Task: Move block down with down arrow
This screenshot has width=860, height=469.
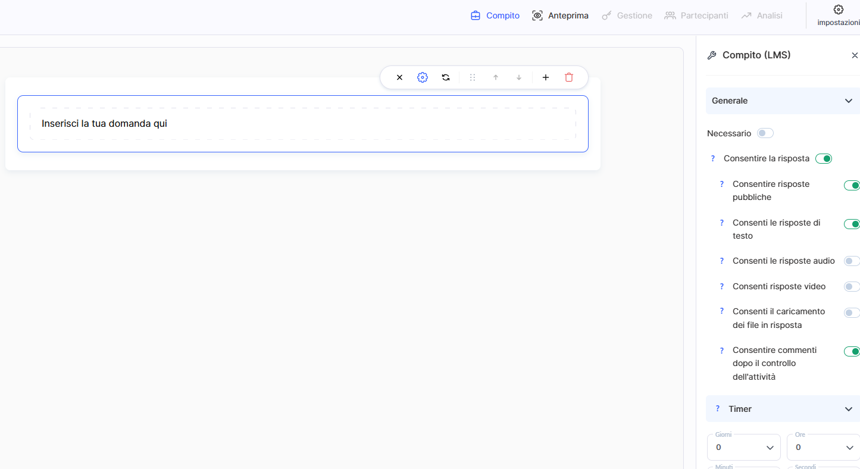Action: tap(519, 77)
